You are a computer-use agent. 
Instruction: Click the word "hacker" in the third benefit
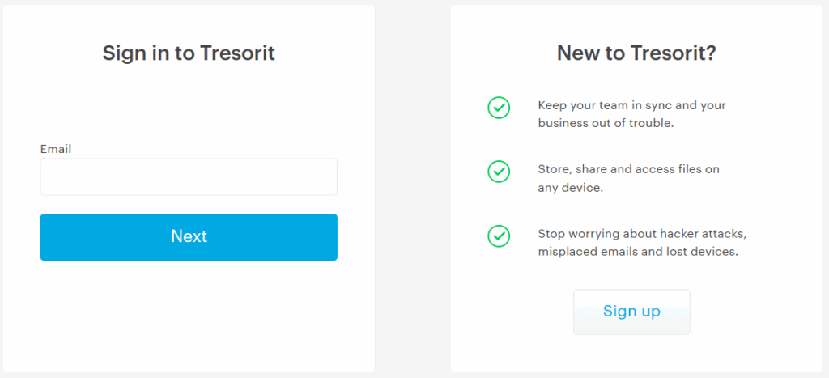coord(677,234)
